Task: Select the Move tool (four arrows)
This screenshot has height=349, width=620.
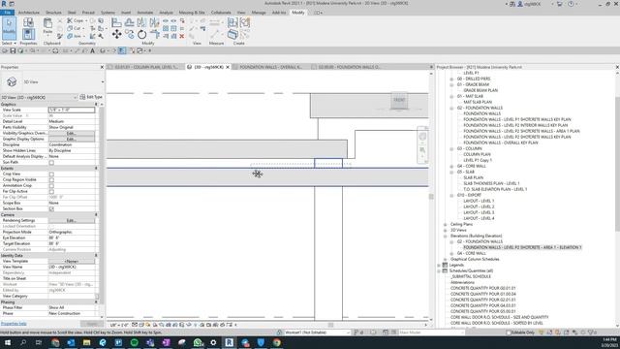Action: point(116,35)
